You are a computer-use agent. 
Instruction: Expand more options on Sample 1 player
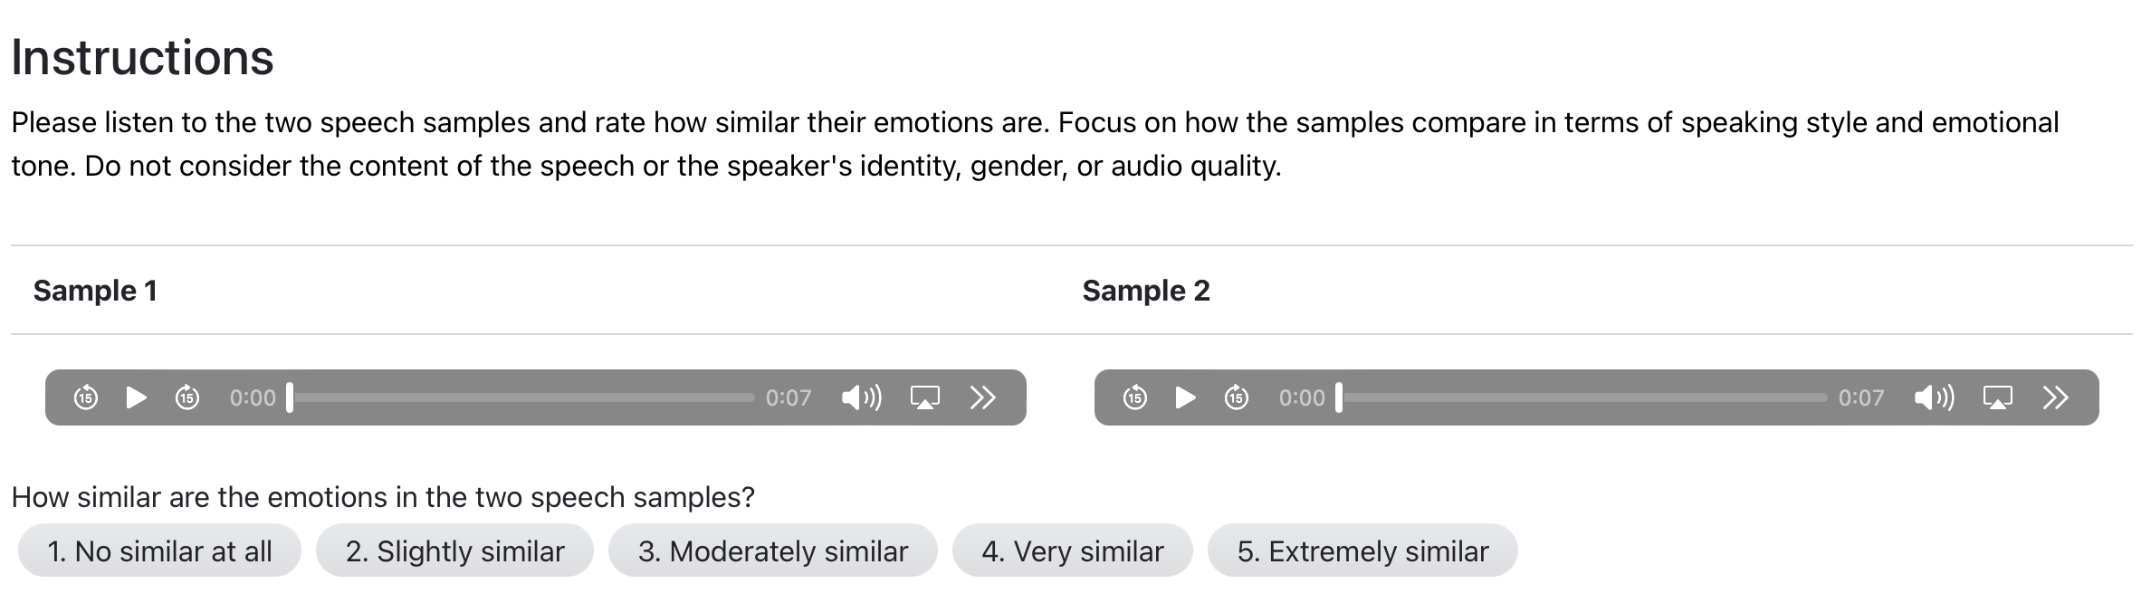tap(983, 397)
